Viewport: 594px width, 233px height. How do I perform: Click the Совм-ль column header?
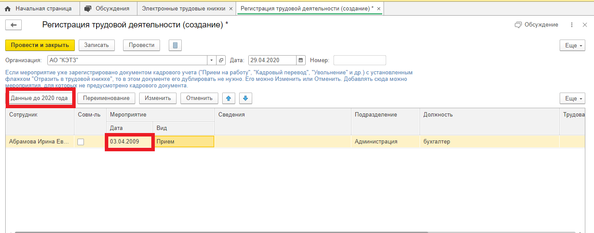(x=90, y=121)
